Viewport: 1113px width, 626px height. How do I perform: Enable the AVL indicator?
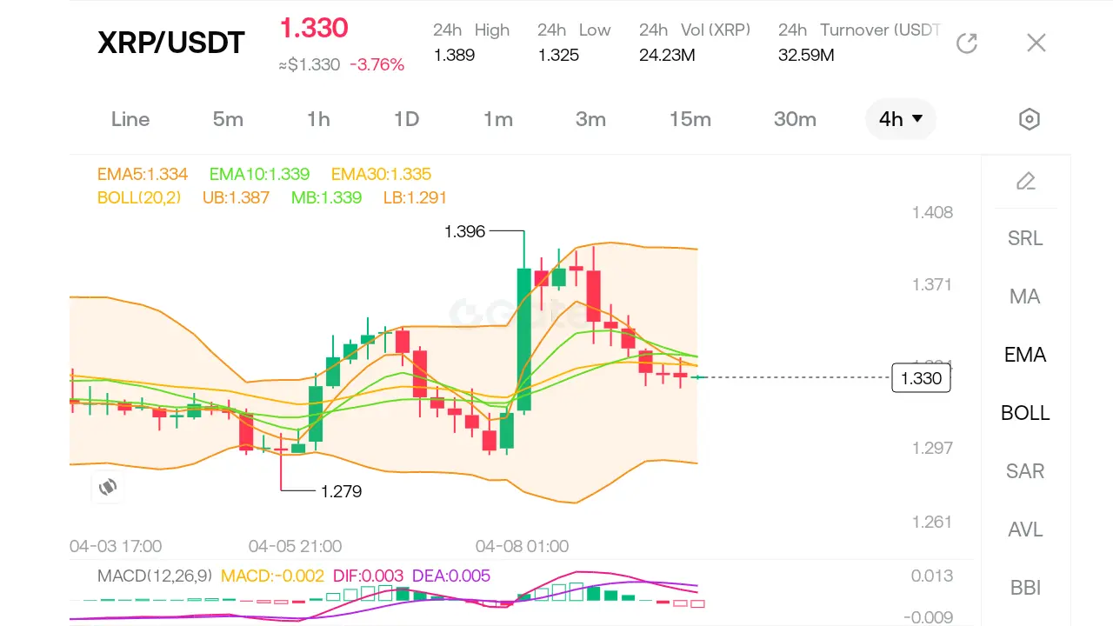pos(1025,529)
